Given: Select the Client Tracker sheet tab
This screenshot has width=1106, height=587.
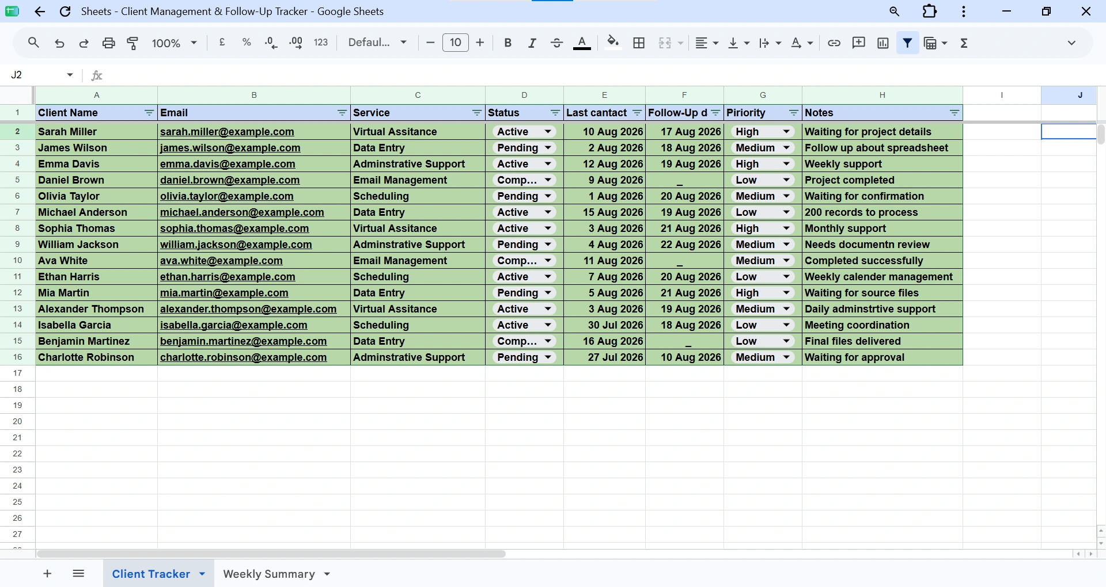Looking at the screenshot, I should coord(151,574).
